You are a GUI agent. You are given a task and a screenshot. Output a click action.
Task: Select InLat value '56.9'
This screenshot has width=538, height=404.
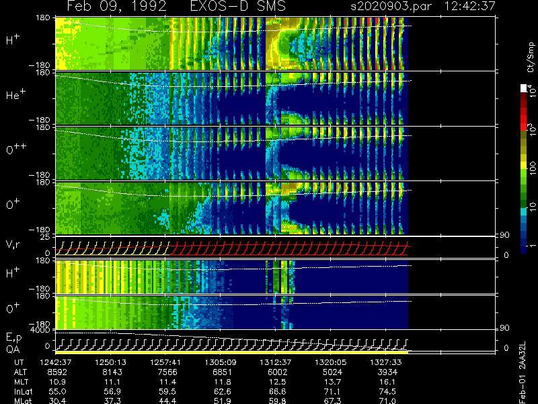point(112,392)
